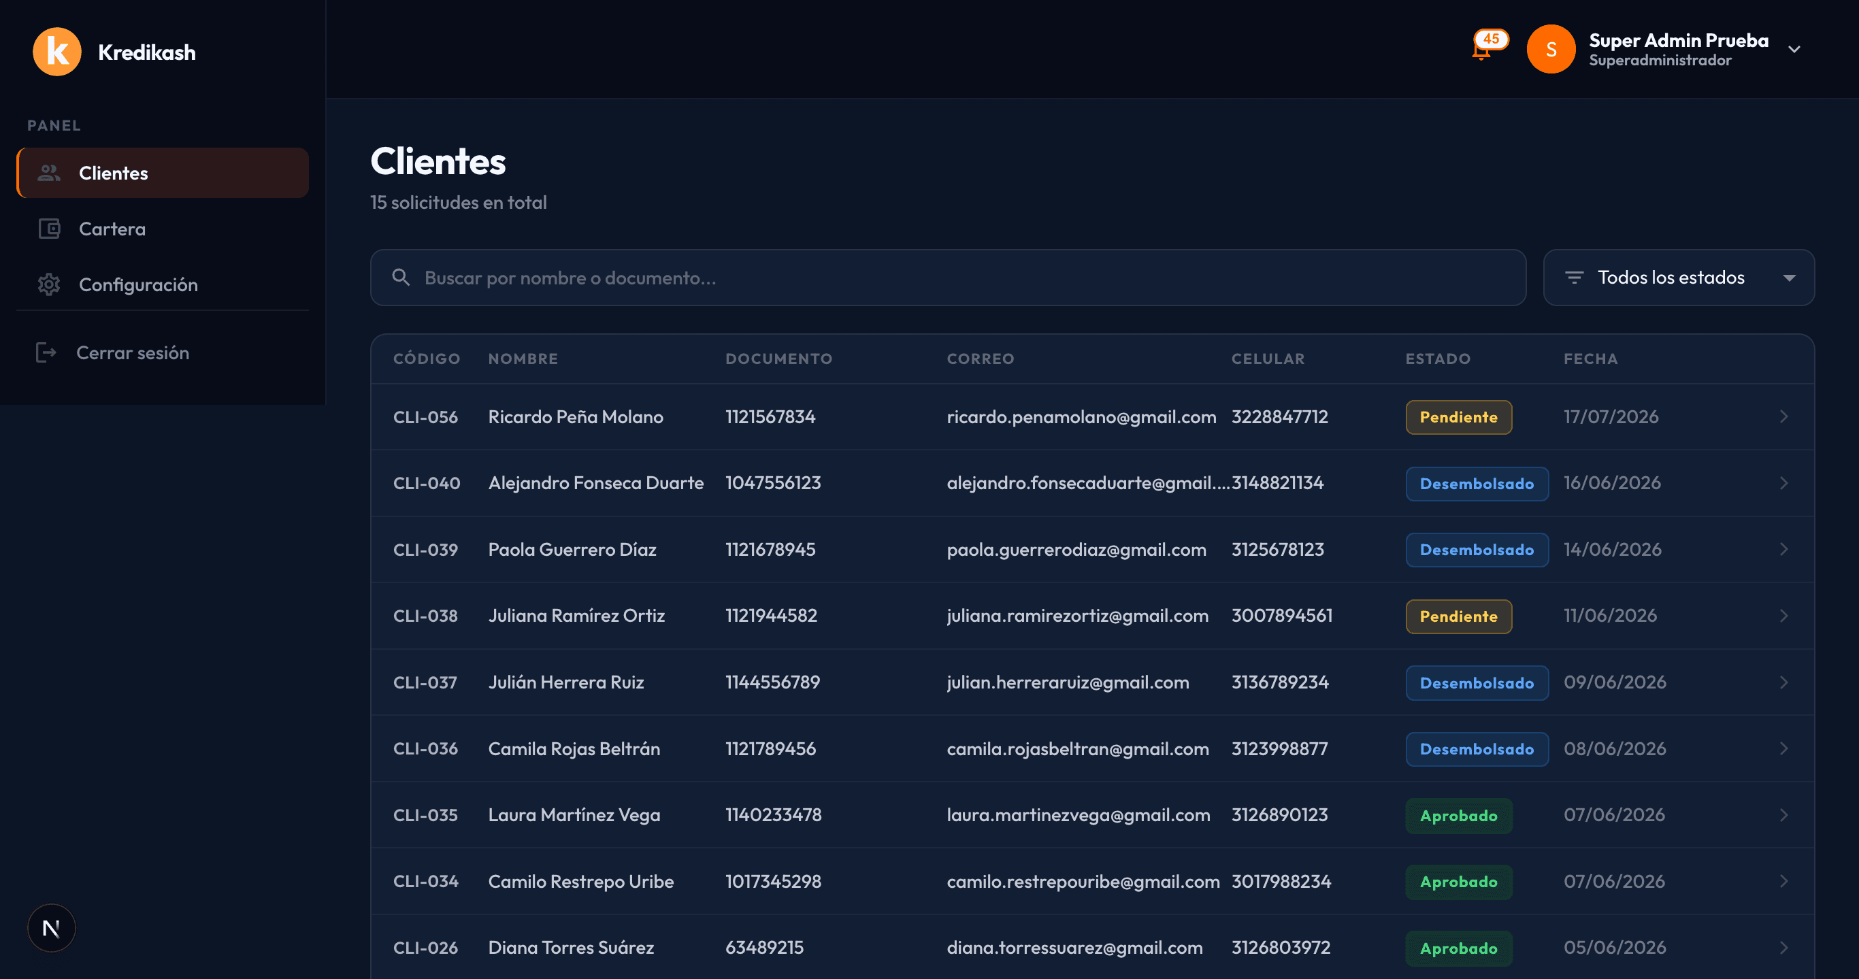Viewport: 1859px width, 979px height.
Task: Click the 15 solicitudes en total text
Action: 458,202
